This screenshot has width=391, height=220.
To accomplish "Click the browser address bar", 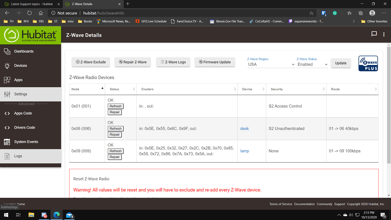I will [182, 13].
